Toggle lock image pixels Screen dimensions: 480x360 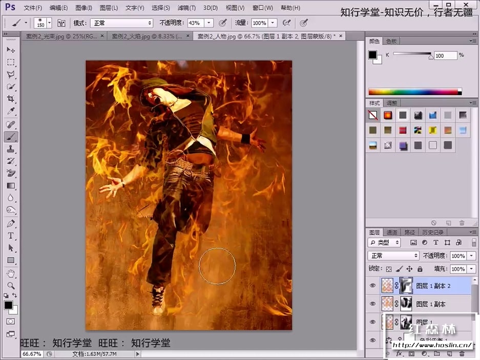[399, 269]
